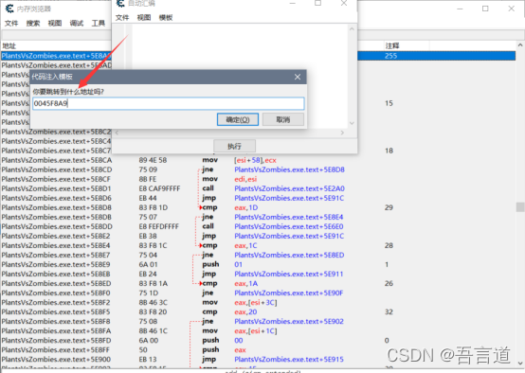Click Auto Assemble editor scroll down arrow

(352, 123)
